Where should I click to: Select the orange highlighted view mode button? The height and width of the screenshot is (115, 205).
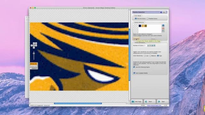(34, 64)
